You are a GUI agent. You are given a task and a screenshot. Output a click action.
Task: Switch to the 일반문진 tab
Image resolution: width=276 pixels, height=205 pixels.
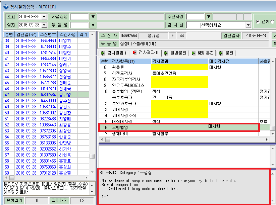[175, 53]
